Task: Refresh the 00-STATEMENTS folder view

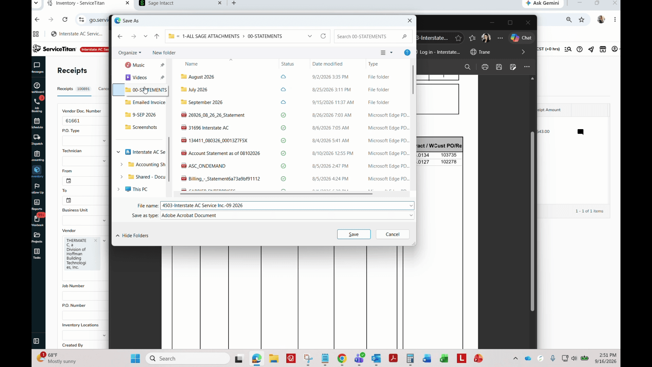Action: click(x=323, y=36)
